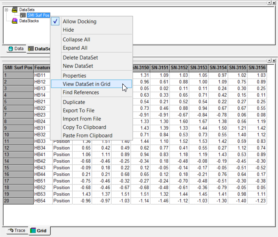
Task: Collapse the DataSets tree node
Action: click(6, 10)
